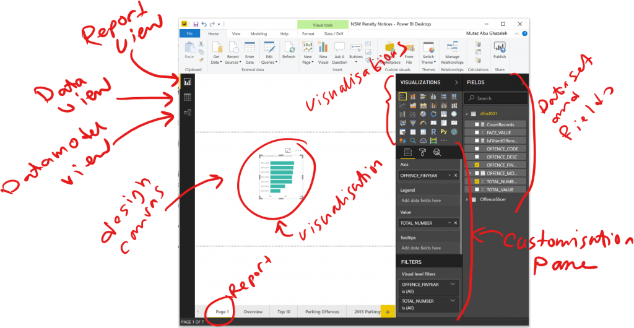Open the File menu
The image size is (634, 328).
(x=189, y=34)
